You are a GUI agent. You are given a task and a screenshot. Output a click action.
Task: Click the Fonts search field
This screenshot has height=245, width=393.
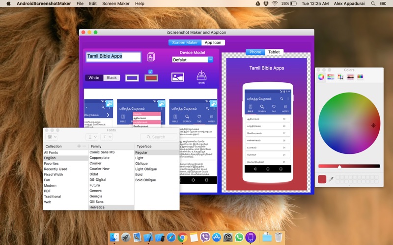(x=159, y=137)
